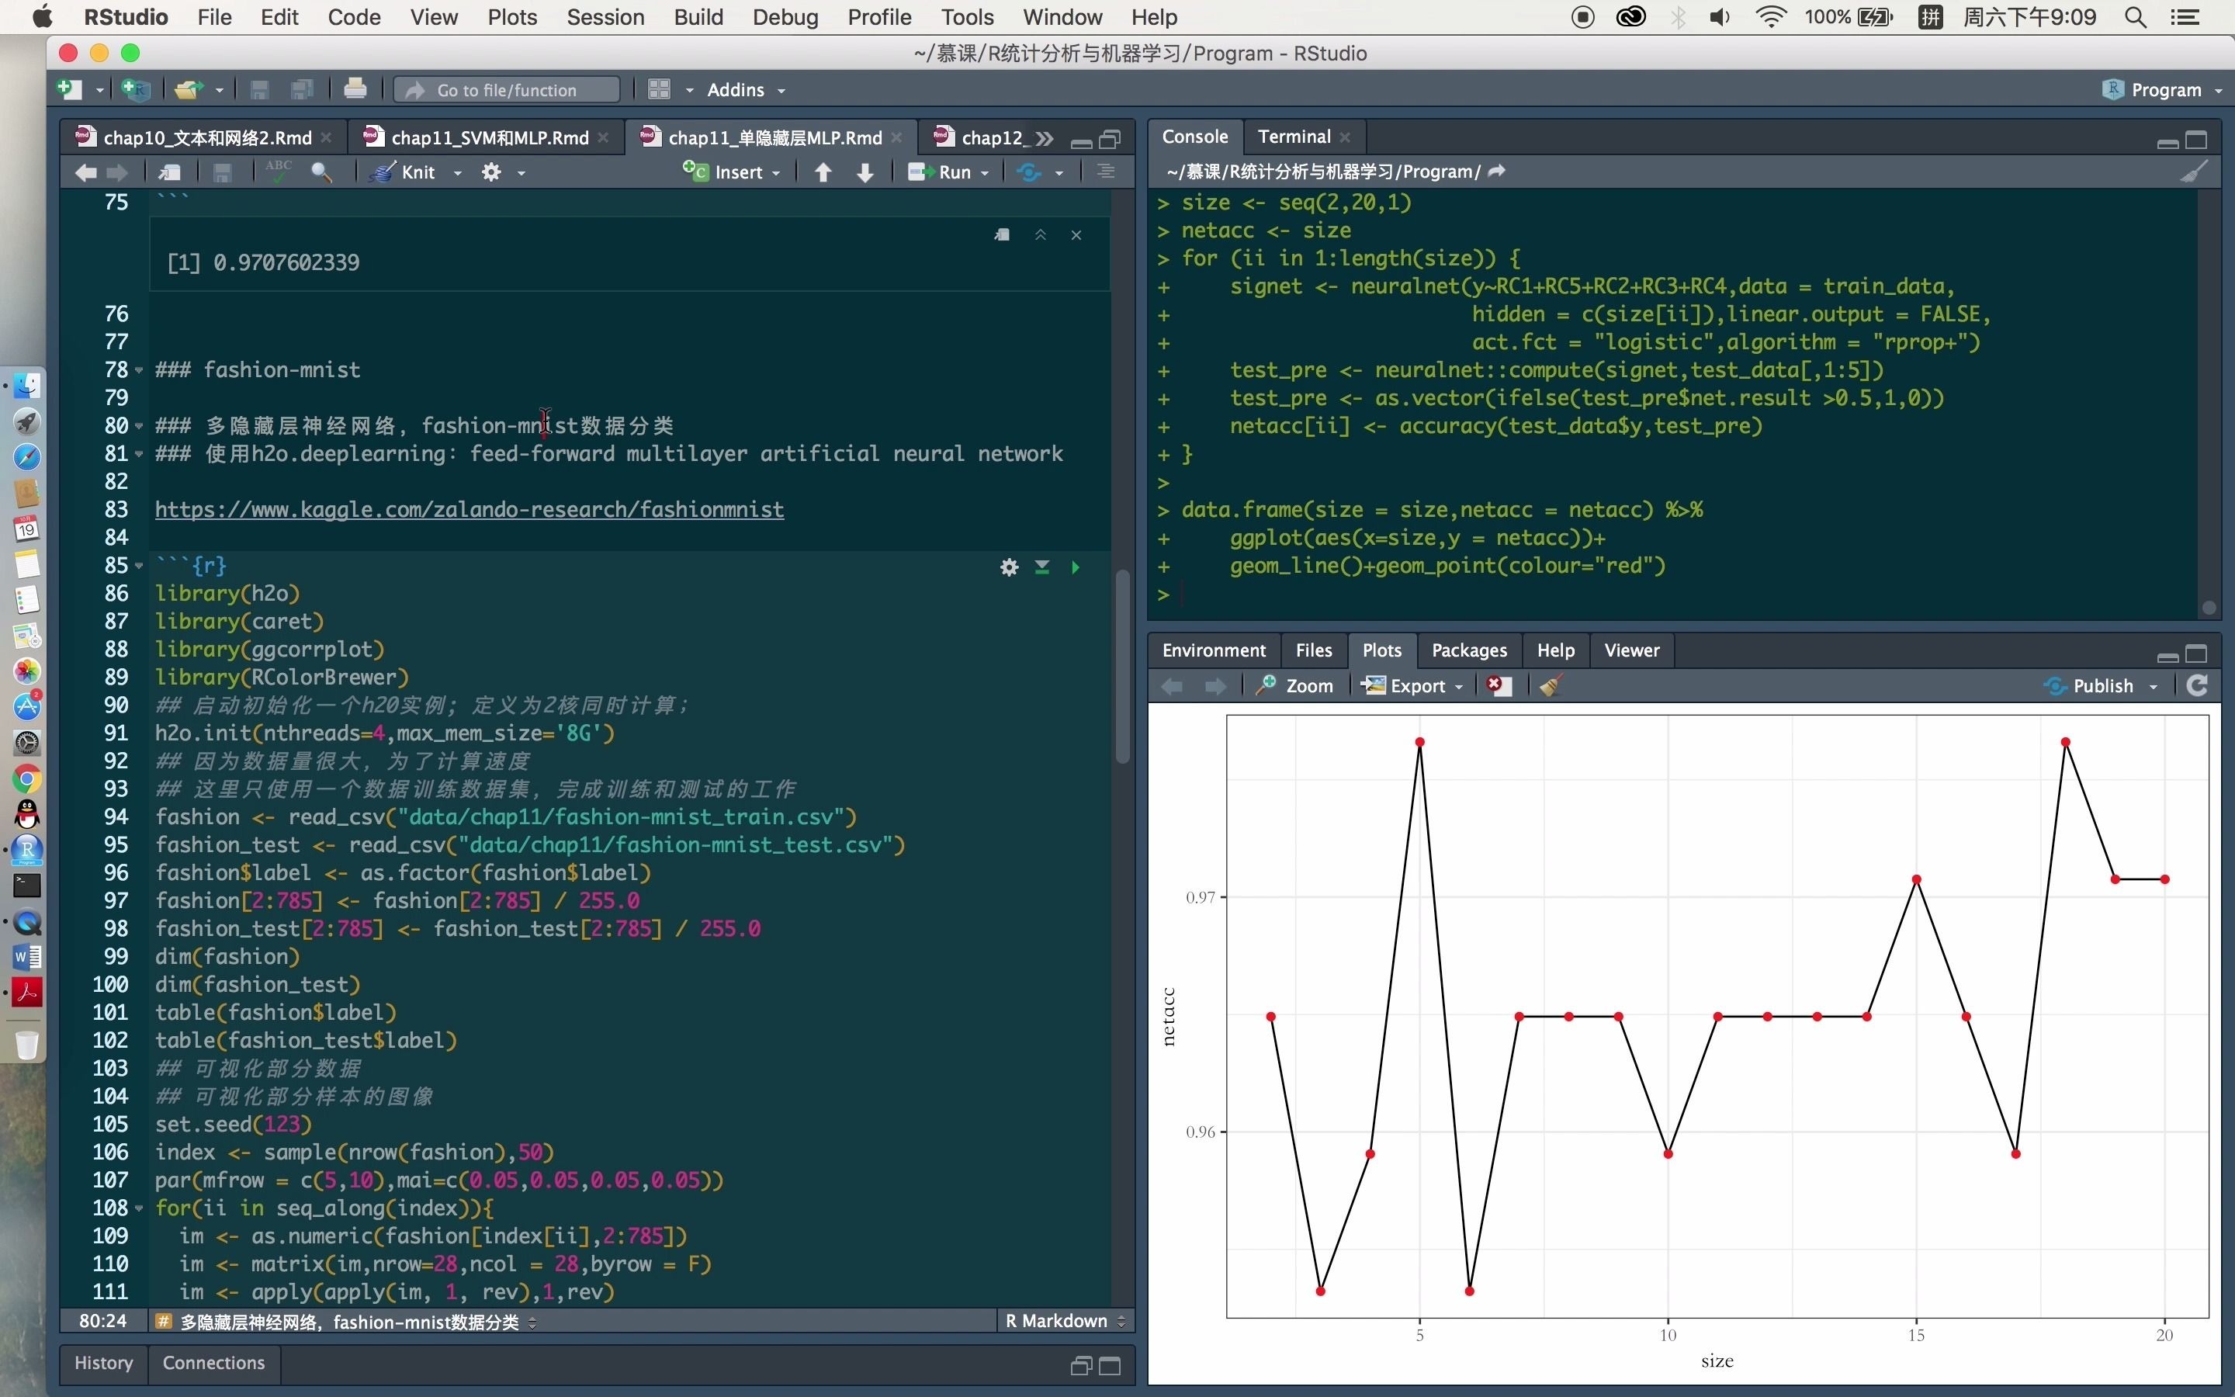The width and height of the screenshot is (2235, 1397).
Task: Open section navigator in status bar
Action: (x=347, y=1322)
